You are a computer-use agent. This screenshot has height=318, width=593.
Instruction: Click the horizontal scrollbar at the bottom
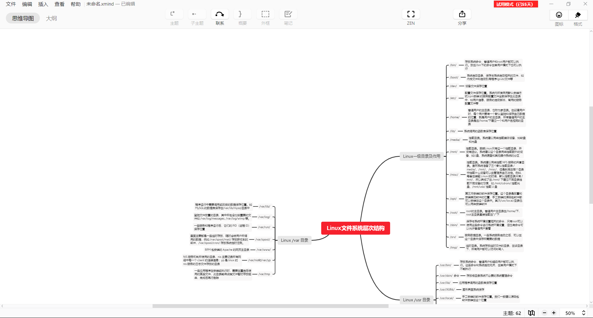tap(270, 306)
